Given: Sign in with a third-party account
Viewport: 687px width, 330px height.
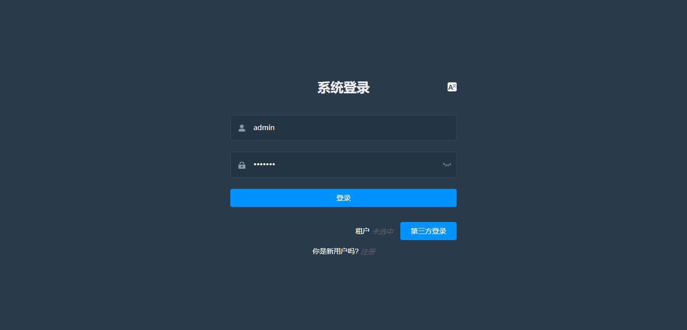Looking at the screenshot, I should (x=428, y=231).
